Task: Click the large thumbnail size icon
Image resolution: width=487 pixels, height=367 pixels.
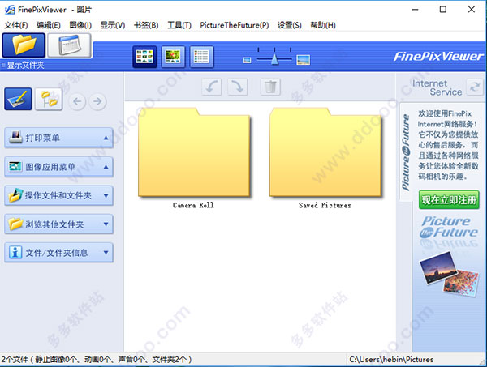Action: point(303,59)
